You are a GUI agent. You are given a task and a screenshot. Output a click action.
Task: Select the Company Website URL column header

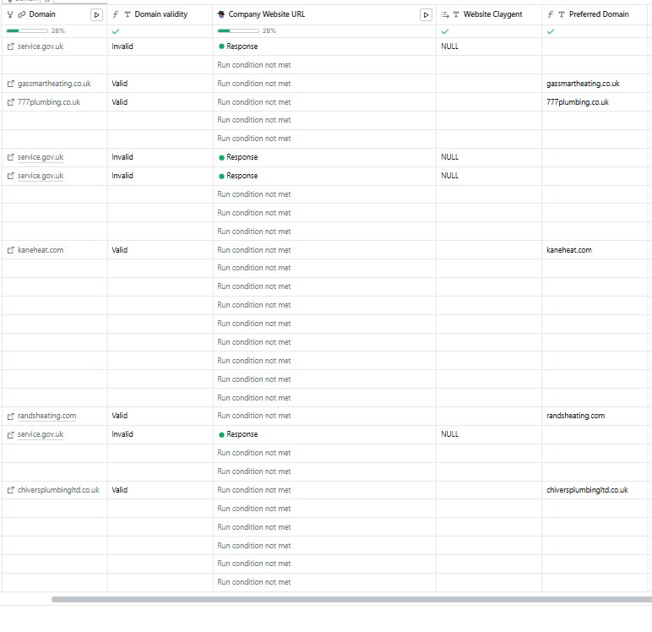pos(267,14)
